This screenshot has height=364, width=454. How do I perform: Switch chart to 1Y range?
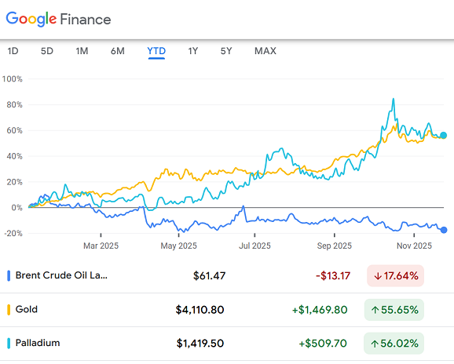[193, 51]
